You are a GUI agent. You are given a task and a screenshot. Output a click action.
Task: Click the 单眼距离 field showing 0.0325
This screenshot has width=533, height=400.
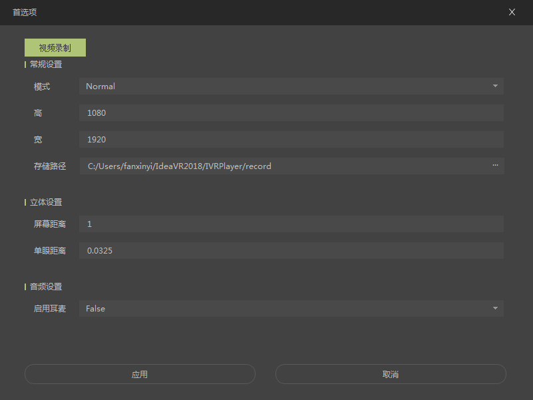[x=291, y=251]
